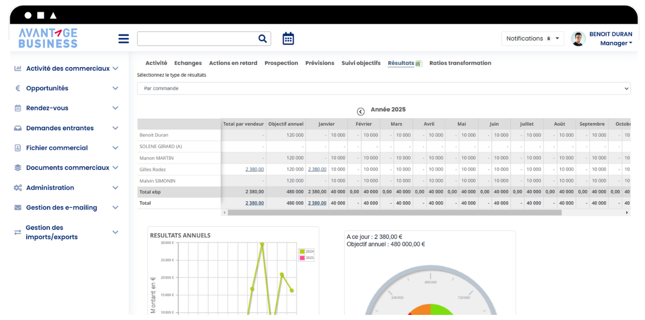Click the euro icon beside Opportunités
The height and width of the screenshot is (320, 645).
tap(17, 88)
